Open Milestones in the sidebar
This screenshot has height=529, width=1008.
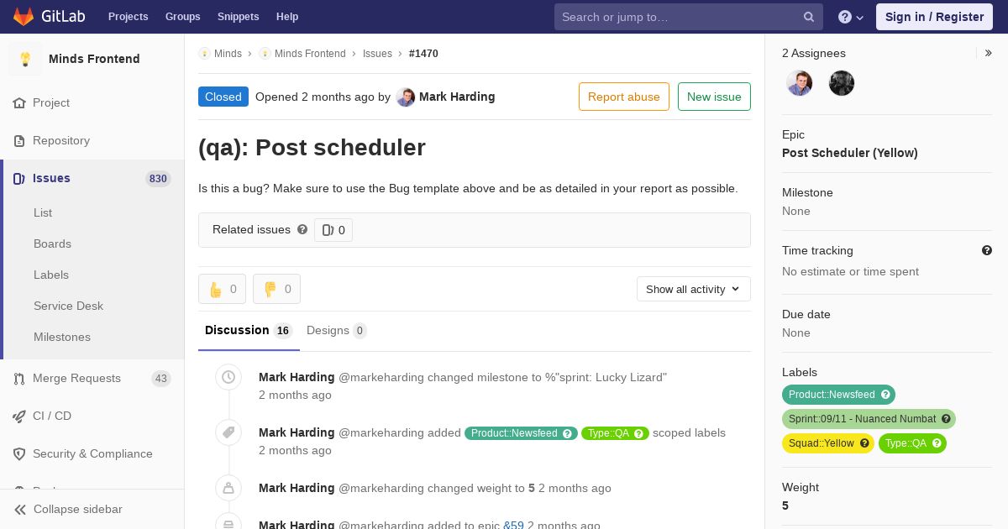click(62, 337)
